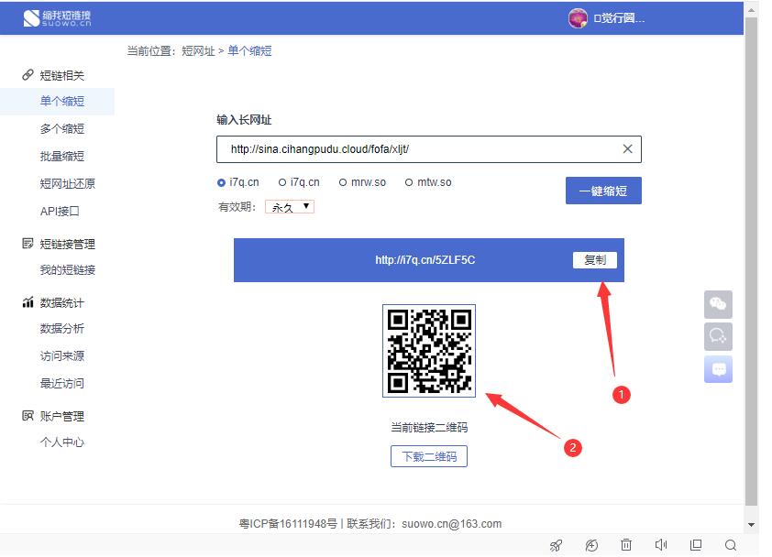Image resolution: width=772 pixels, height=557 pixels.
Task: Click the trash can icon in the bottom bar
Action: (x=626, y=545)
